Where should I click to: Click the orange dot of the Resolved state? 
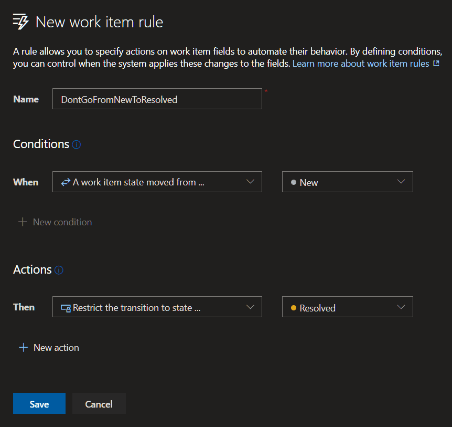pos(294,308)
